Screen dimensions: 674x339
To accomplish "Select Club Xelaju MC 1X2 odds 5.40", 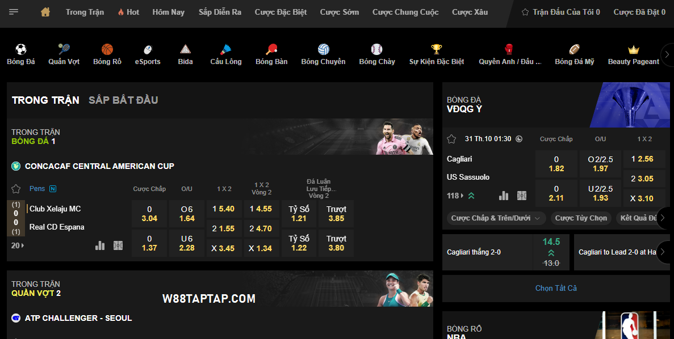I will tap(223, 209).
